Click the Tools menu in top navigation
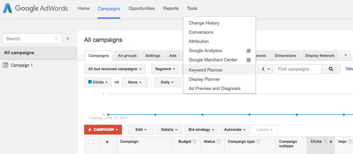This screenshot has height=154, width=353. (x=192, y=9)
